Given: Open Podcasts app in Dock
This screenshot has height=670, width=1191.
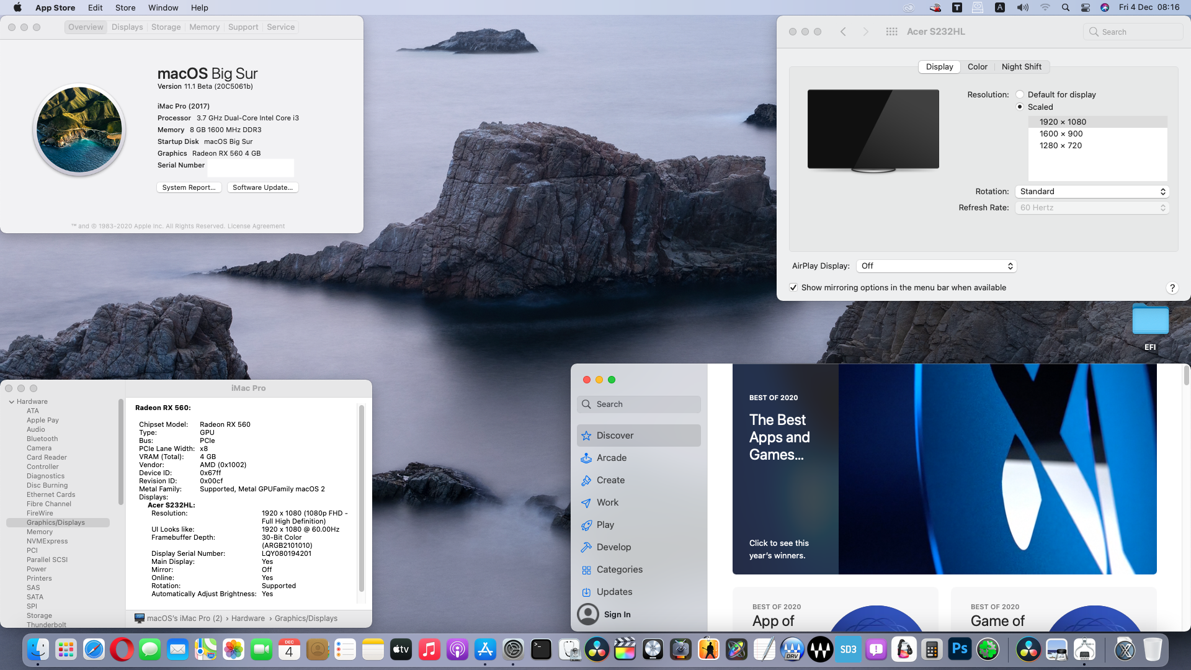Looking at the screenshot, I should point(457,650).
